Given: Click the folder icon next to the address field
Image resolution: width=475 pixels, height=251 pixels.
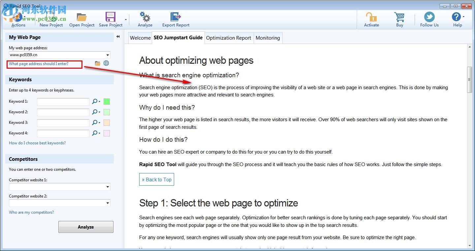Looking at the screenshot, I should pyautogui.click(x=98, y=63).
